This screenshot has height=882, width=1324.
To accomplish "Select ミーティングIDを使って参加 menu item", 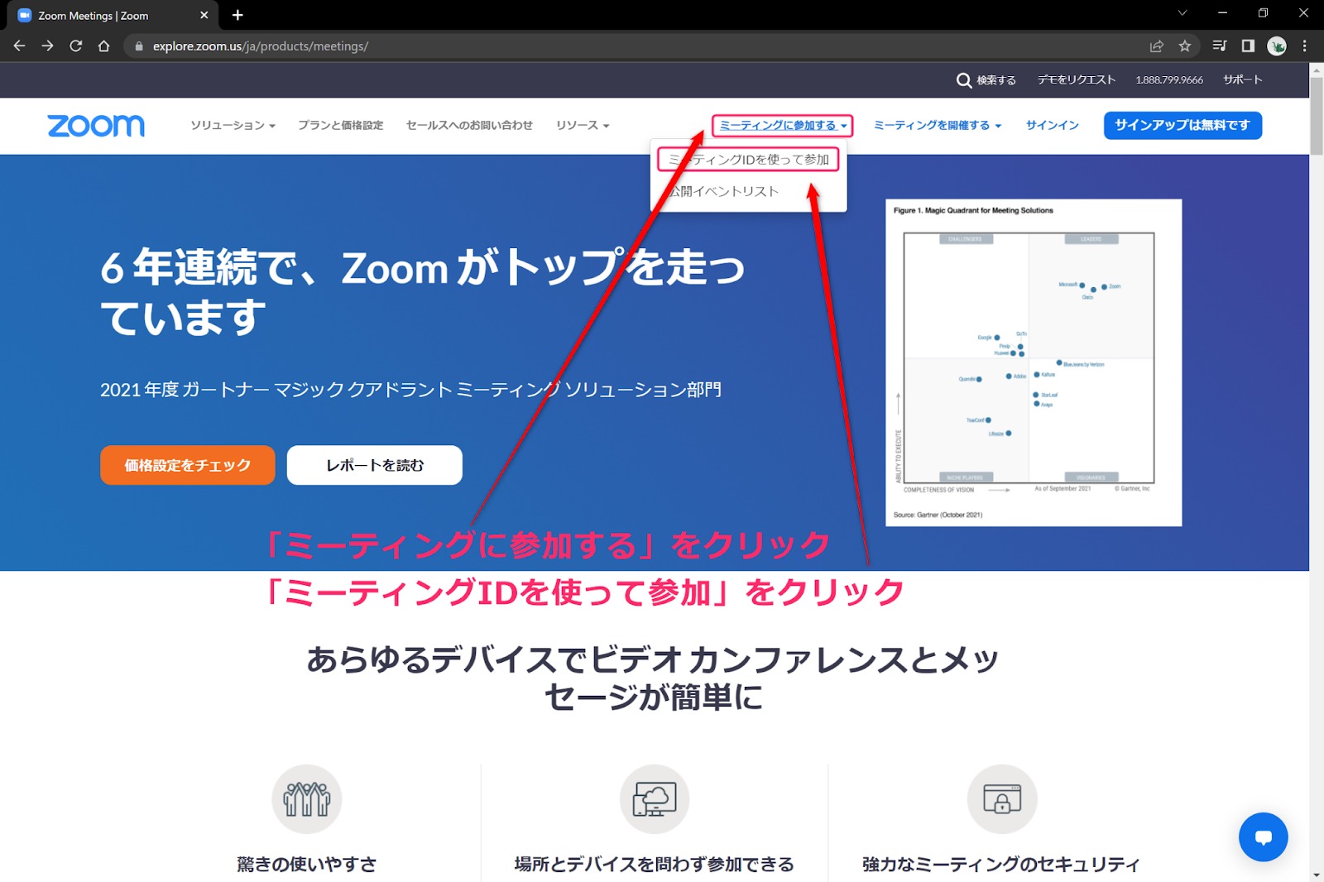I will [x=748, y=160].
